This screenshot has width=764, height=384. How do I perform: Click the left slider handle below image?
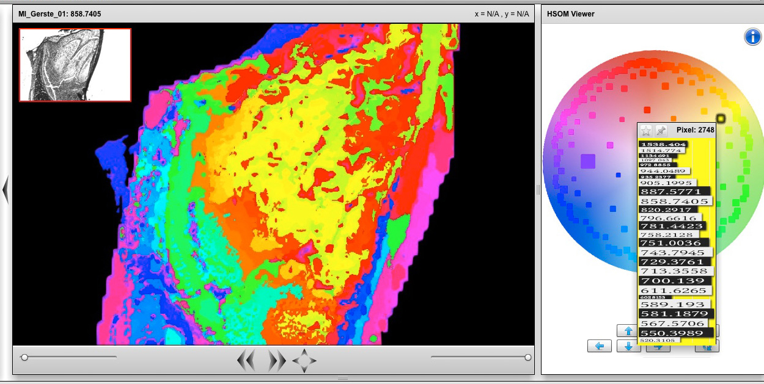(x=24, y=357)
